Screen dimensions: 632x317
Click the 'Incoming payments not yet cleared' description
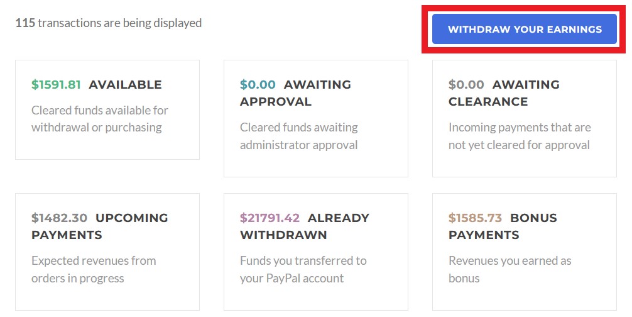(x=520, y=136)
